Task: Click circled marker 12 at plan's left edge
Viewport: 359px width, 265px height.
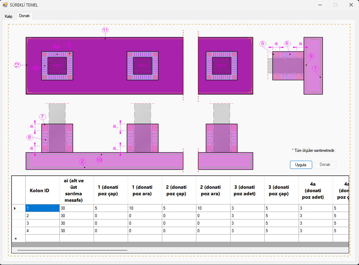Action: [17, 65]
